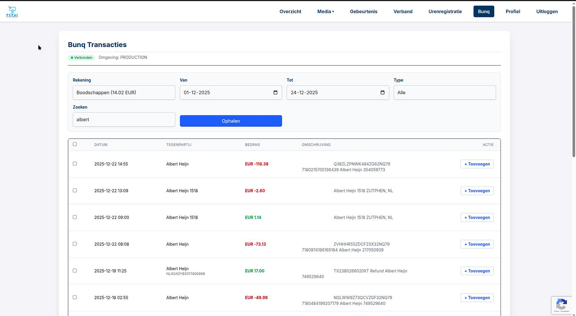The height and width of the screenshot is (316, 576).
Task: Click the BEDRAG column header
Action: 252,145
